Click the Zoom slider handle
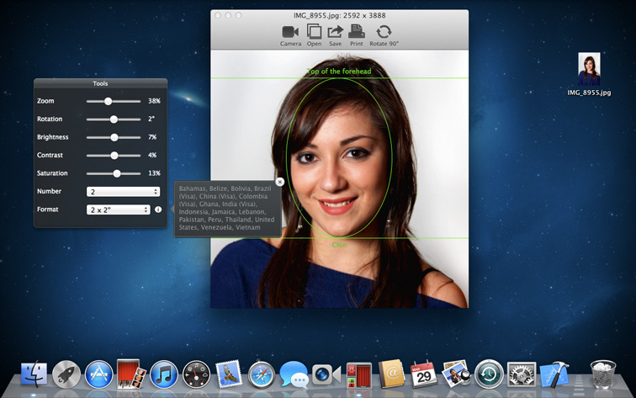Viewport: 636px width, 398px height. pos(108,102)
